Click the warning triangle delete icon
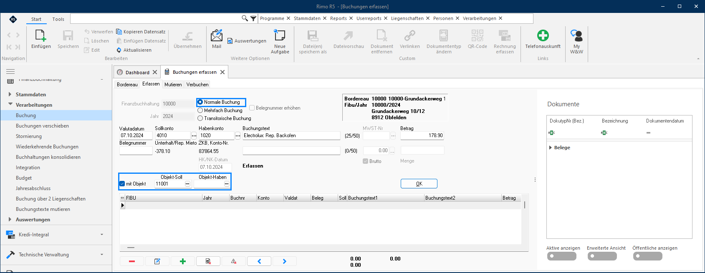The width and height of the screenshot is (705, 273). coord(234,261)
